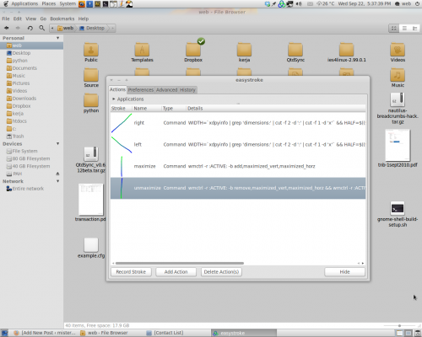Select the 'right' gesture row
422x337 pixels.
click(238, 123)
